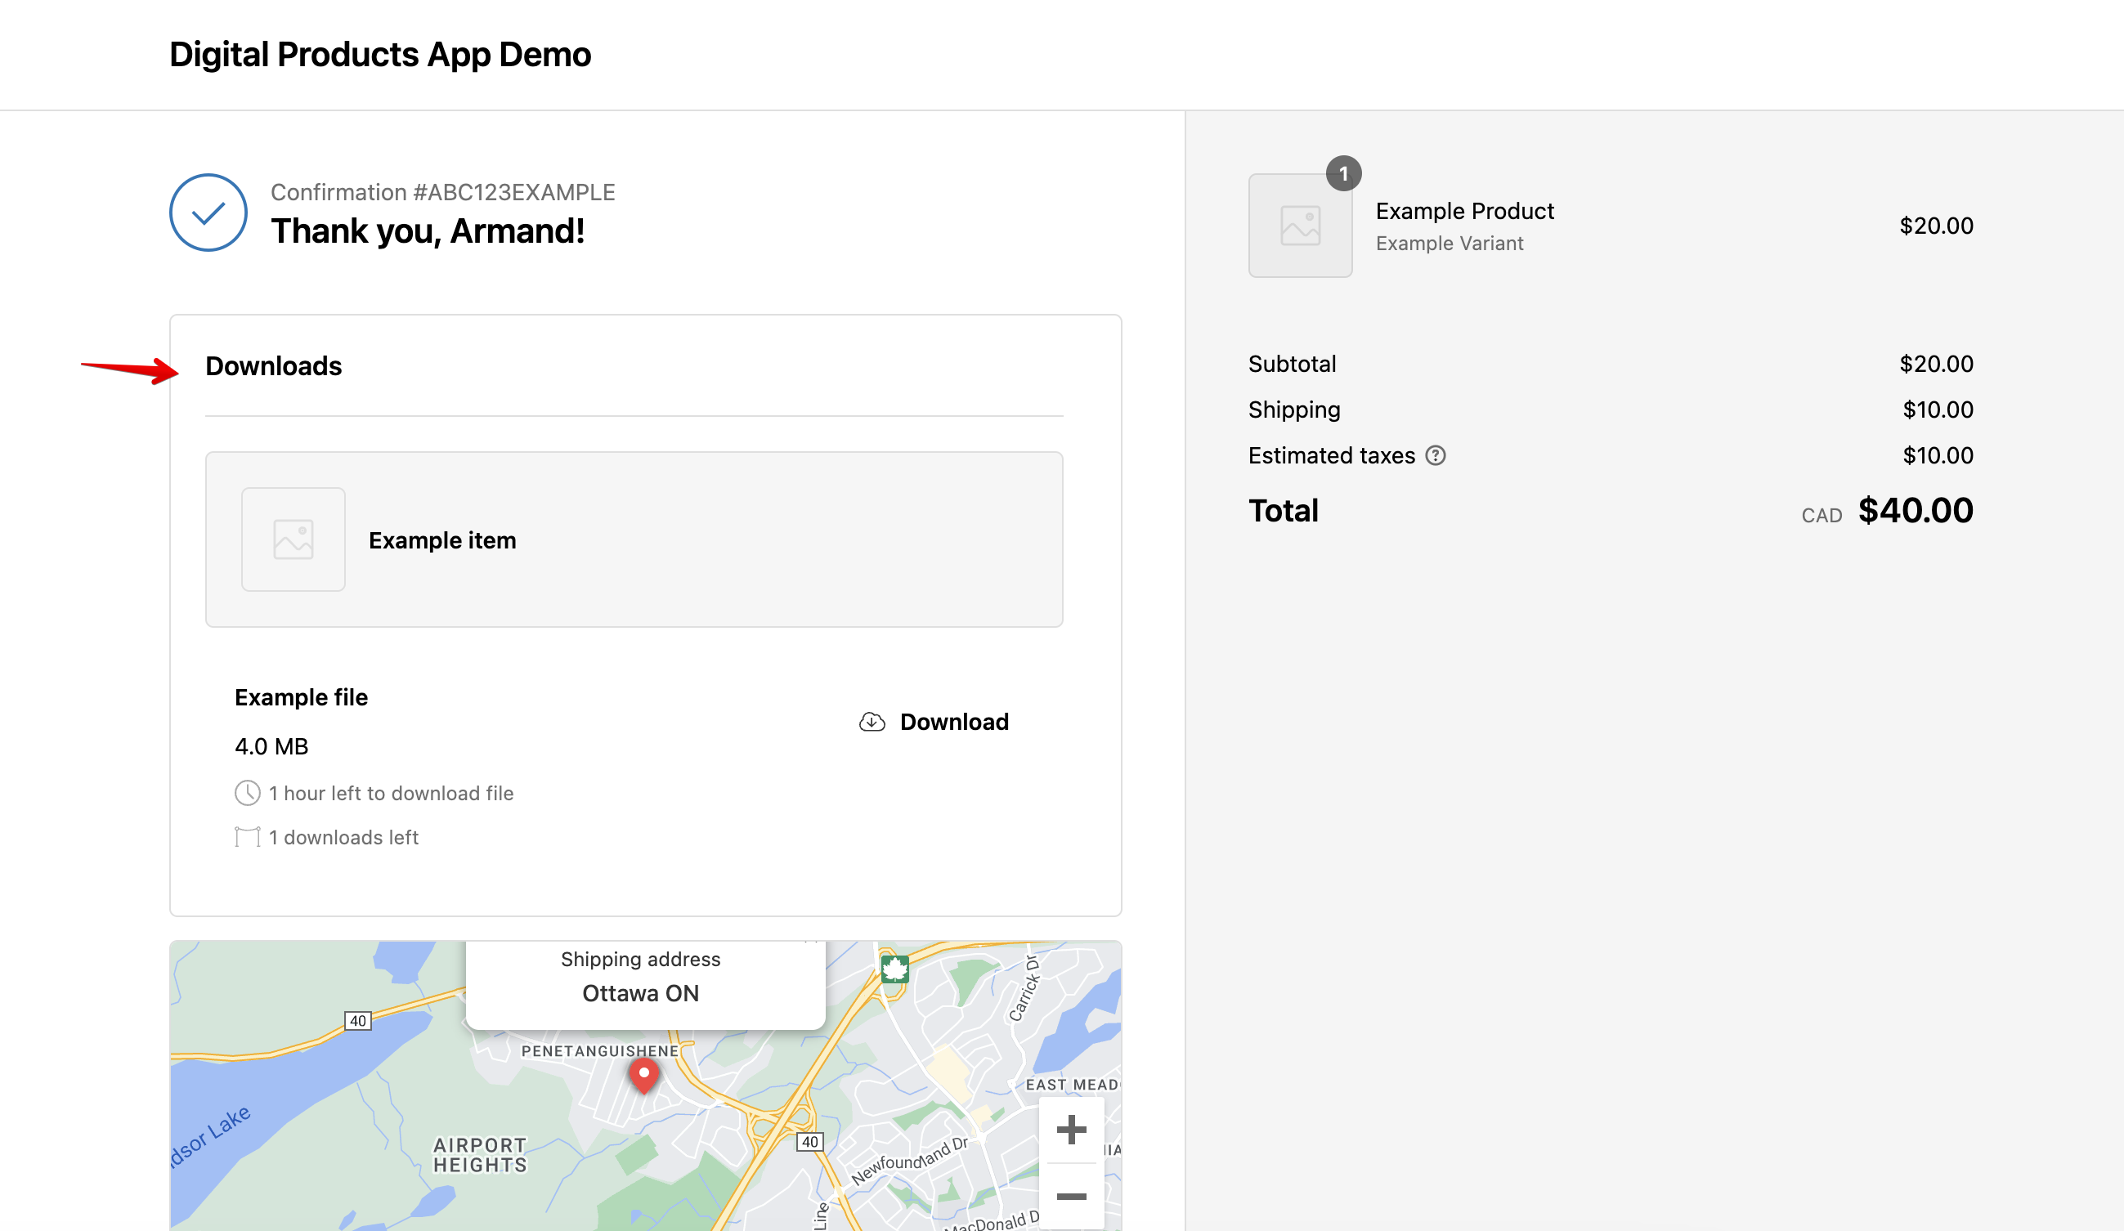Viewport: 2124px width, 1231px height.
Task: Click the confirmation checkmark circle
Action: click(208, 213)
